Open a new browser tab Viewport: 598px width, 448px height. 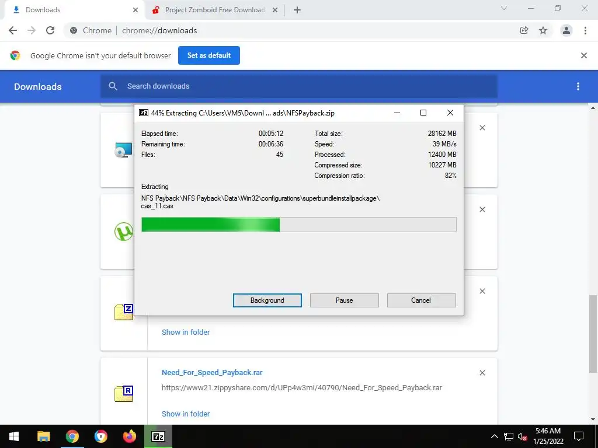297,10
